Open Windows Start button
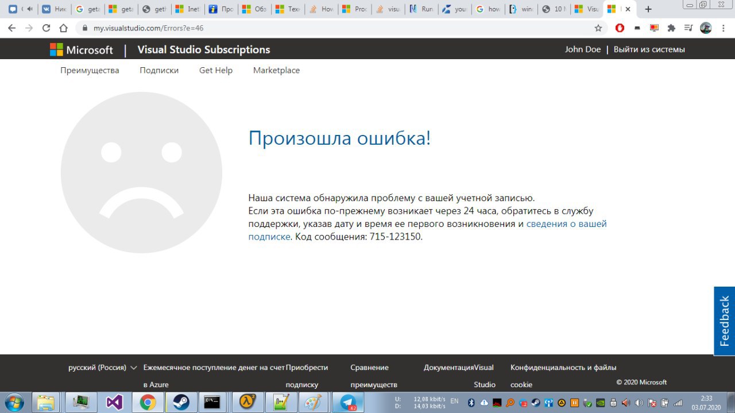This screenshot has width=735, height=413. (14, 402)
